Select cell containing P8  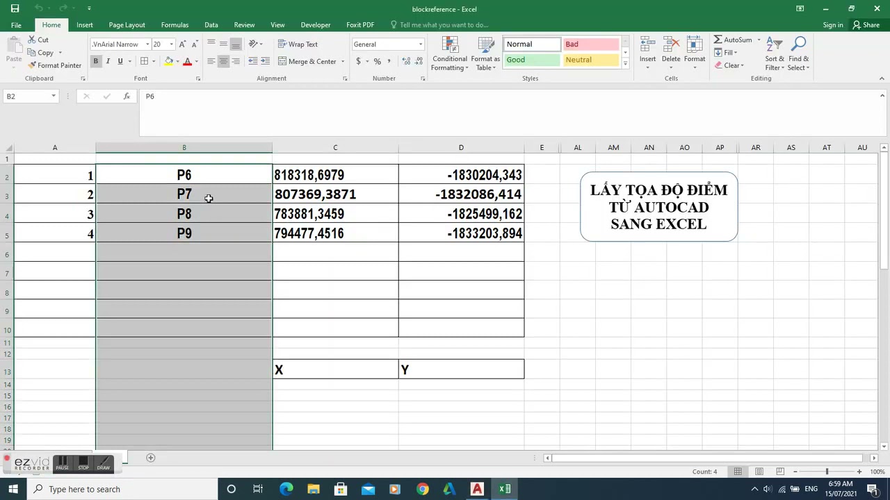pos(184,214)
